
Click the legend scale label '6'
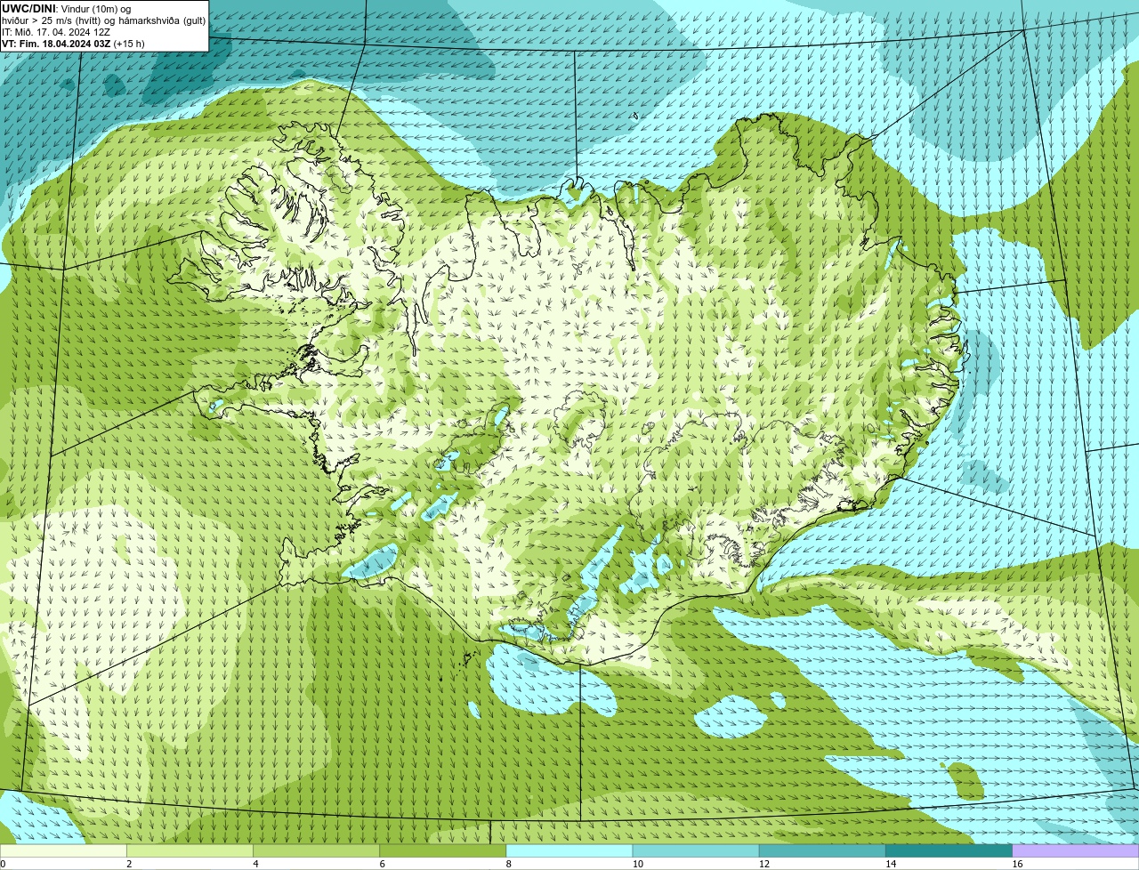(x=382, y=864)
